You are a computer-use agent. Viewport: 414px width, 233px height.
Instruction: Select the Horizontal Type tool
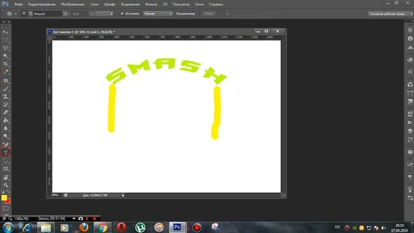click(x=6, y=153)
